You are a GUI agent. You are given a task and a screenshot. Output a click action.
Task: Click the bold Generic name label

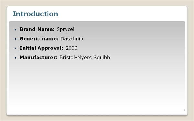tap(39, 39)
